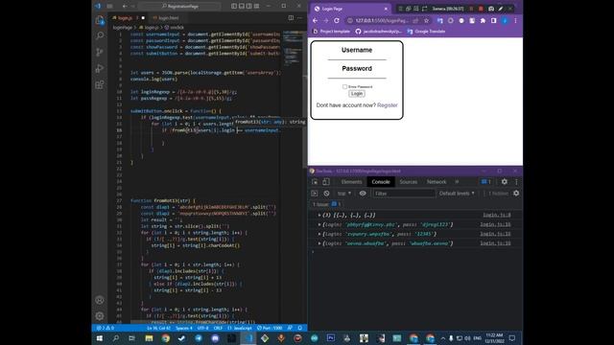Open the notifications bell in VS Code status bar
Screen dimensions: 614x345
[300, 328]
